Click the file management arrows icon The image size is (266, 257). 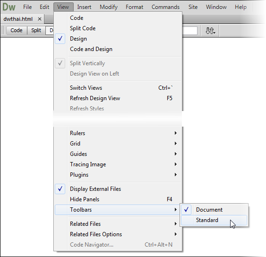click(x=210, y=31)
